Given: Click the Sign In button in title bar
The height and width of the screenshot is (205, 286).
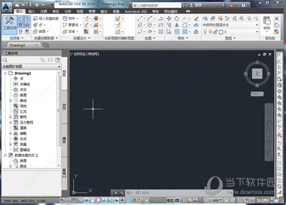Looking at the screenshot, I should click(196, 5).
